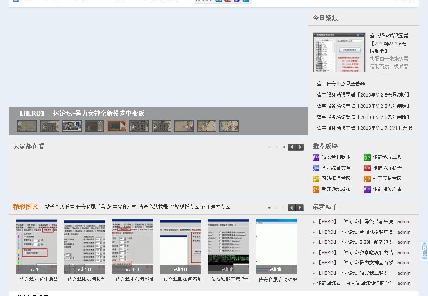Open the 传奇相关广告 forum block icon
428x296 pixels.
point(367,189)
